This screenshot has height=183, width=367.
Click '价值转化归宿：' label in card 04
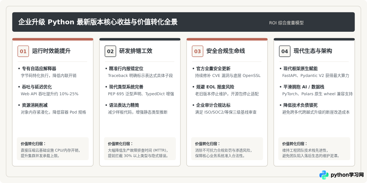point(295,144)
